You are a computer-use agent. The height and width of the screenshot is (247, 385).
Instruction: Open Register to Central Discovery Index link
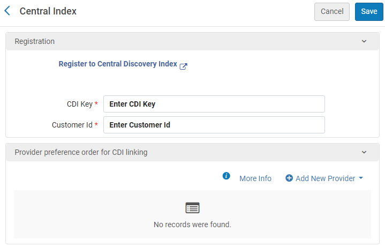(x=118, y=64)
